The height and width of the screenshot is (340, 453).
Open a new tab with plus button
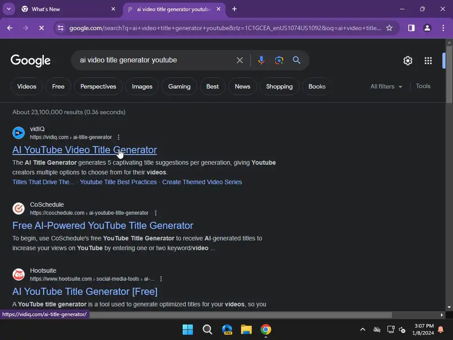tap(234, 9)
